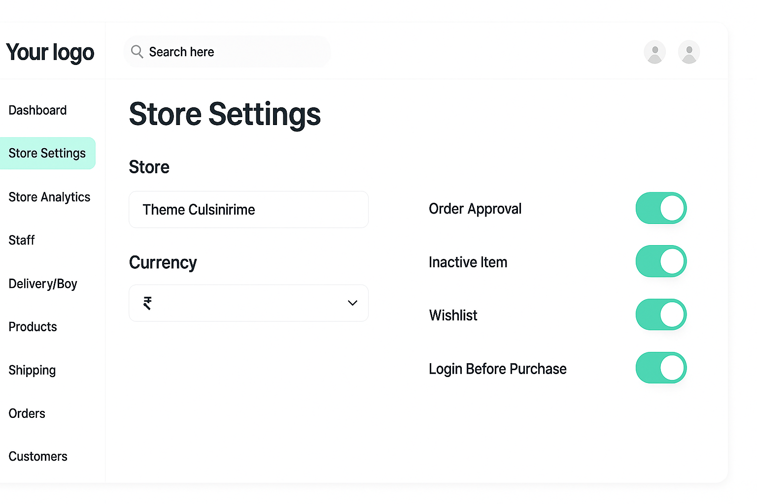
Task: Open Products from sidebar
Action: pos(33,327)
